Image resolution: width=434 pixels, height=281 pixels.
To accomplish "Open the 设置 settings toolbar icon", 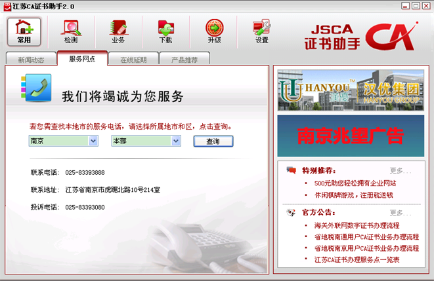I will pos(262,31).
